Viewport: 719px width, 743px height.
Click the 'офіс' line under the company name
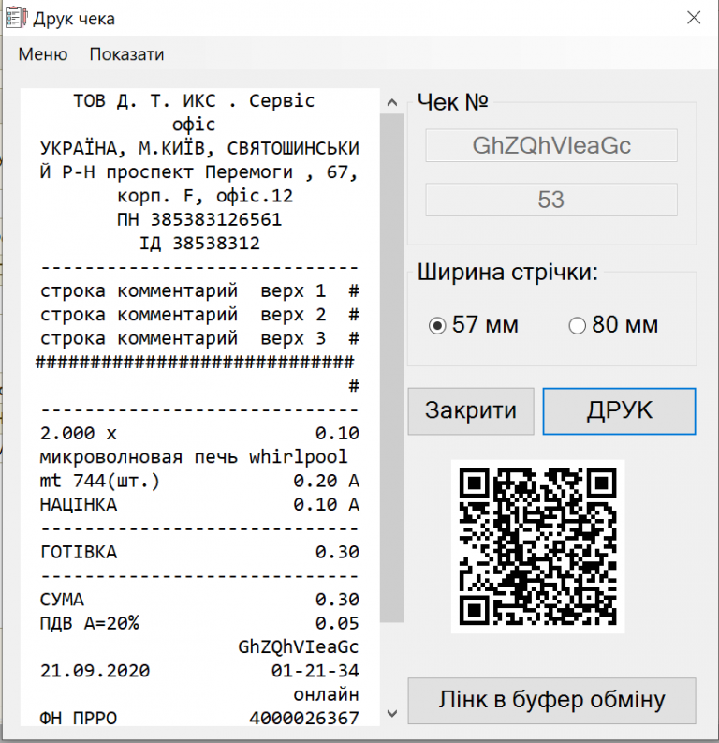coord(194,125)
